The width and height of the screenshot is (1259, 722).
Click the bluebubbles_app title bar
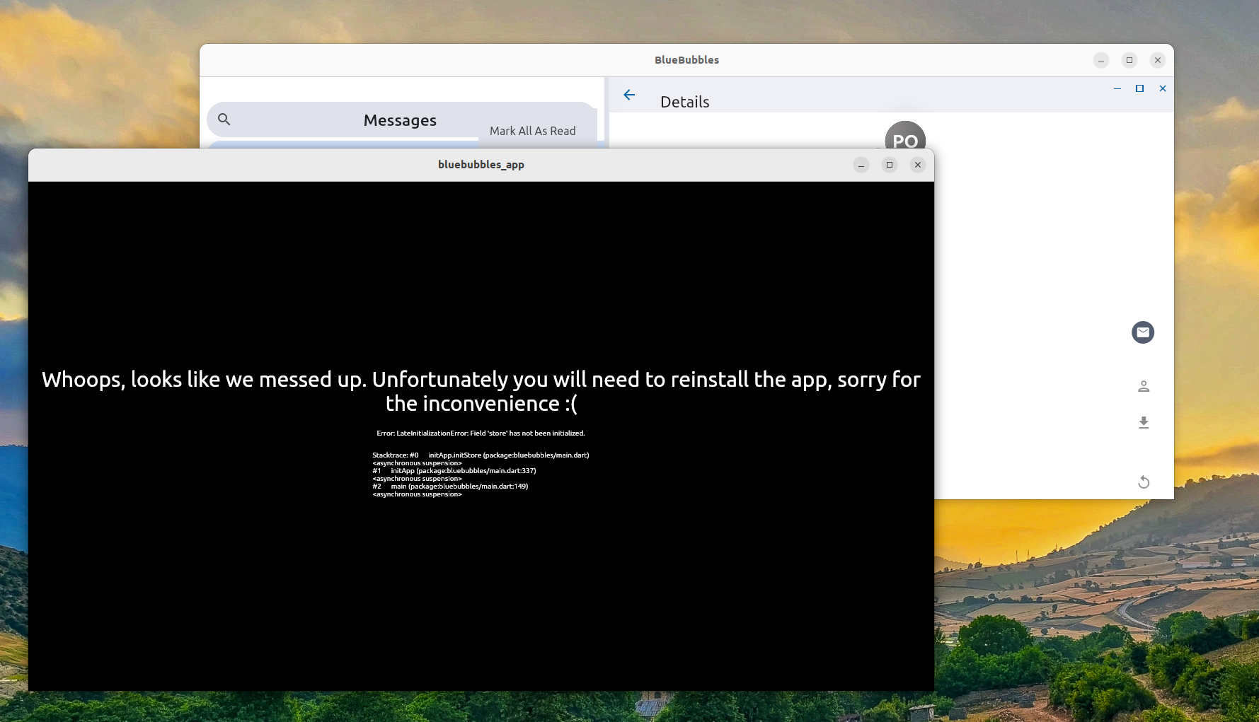(481, 164)
